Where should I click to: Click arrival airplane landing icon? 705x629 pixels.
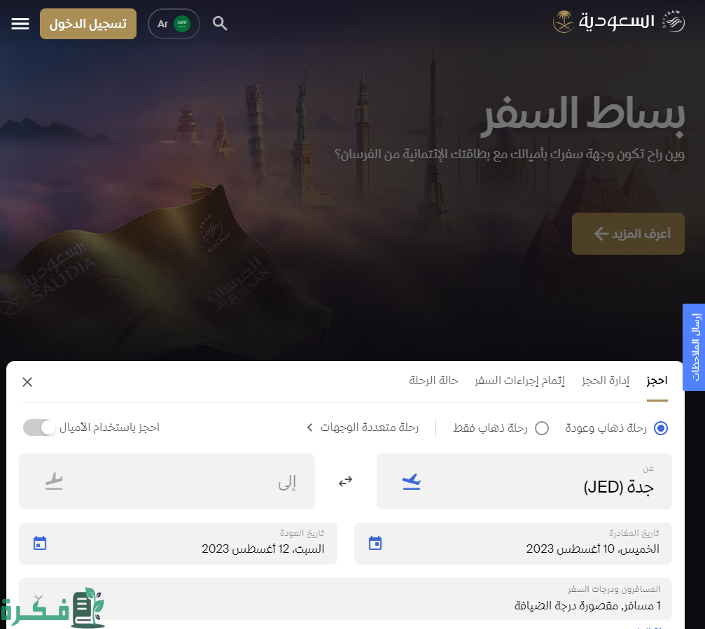point(54,481)
